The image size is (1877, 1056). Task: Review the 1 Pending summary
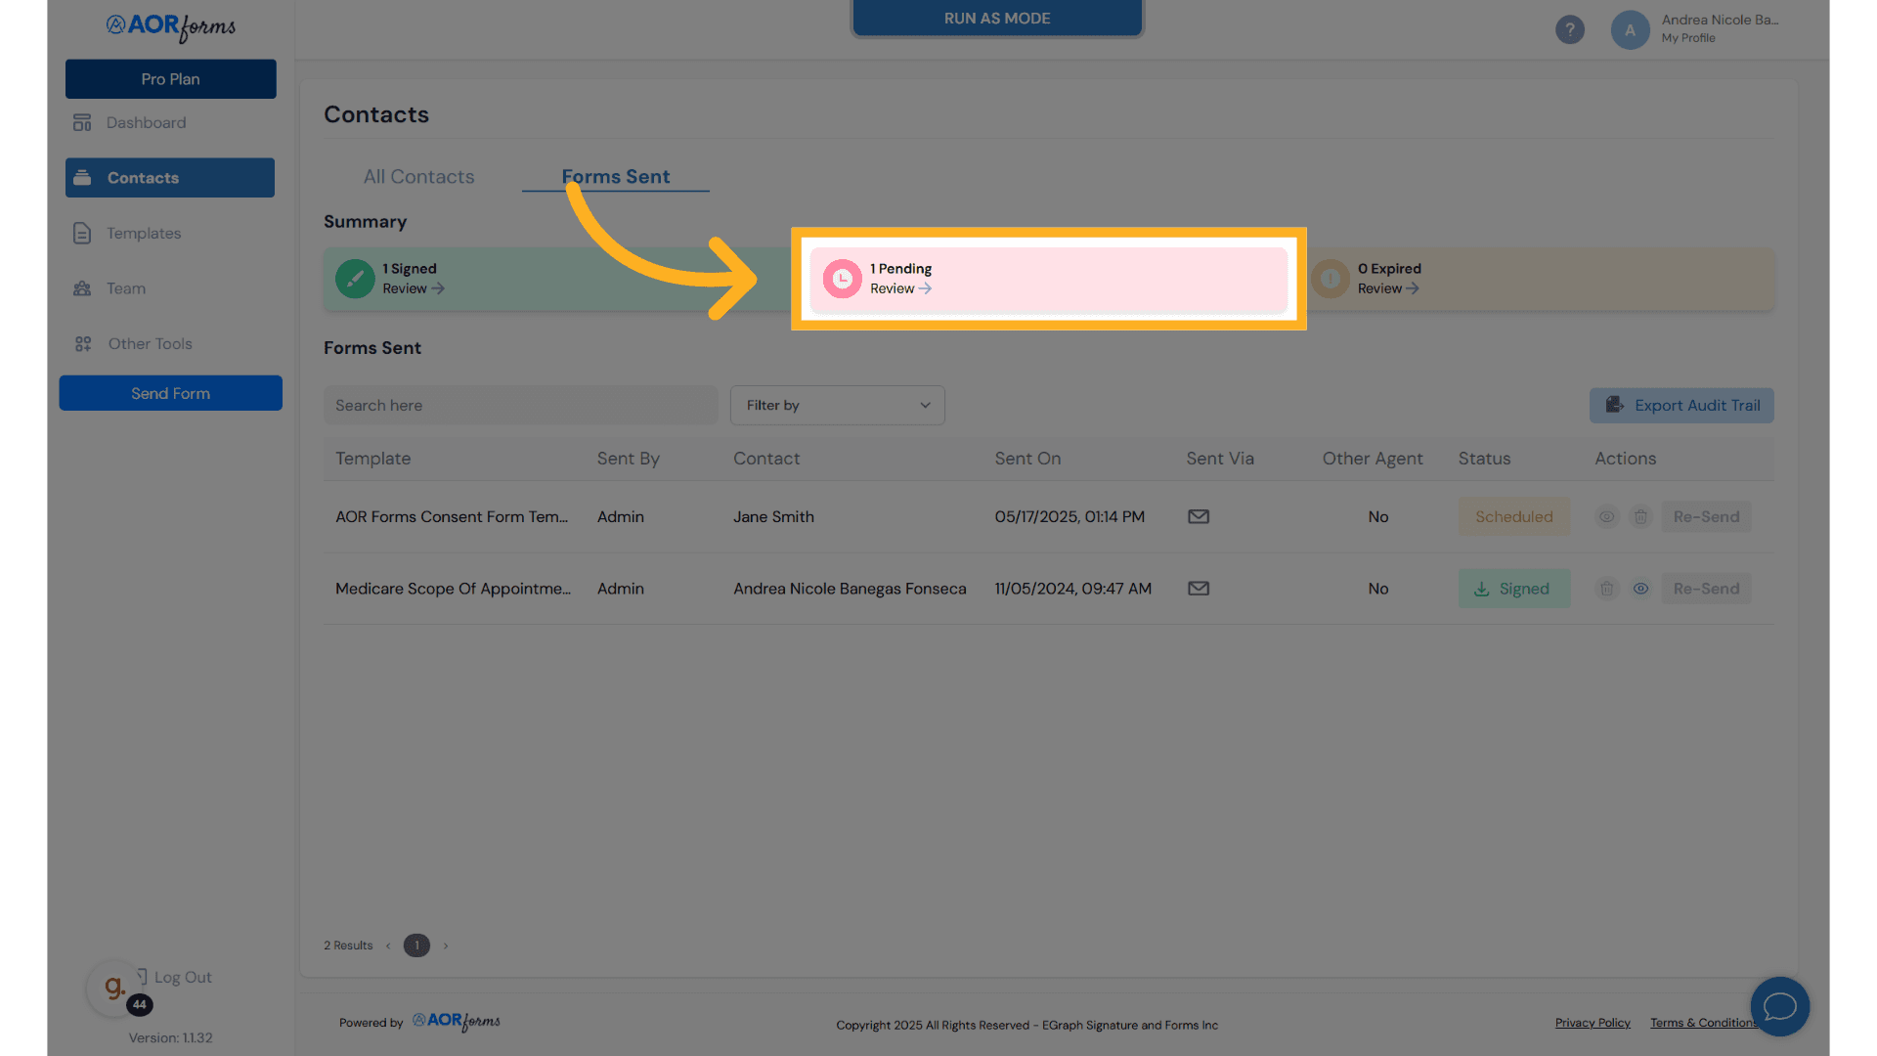tap(900, 288)
